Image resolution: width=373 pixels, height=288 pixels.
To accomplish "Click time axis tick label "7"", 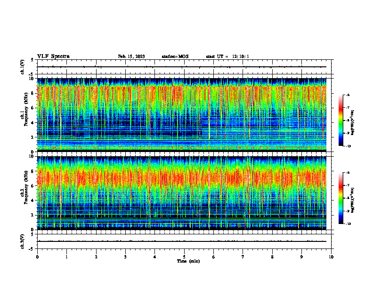I will click(x=243, y=257).
